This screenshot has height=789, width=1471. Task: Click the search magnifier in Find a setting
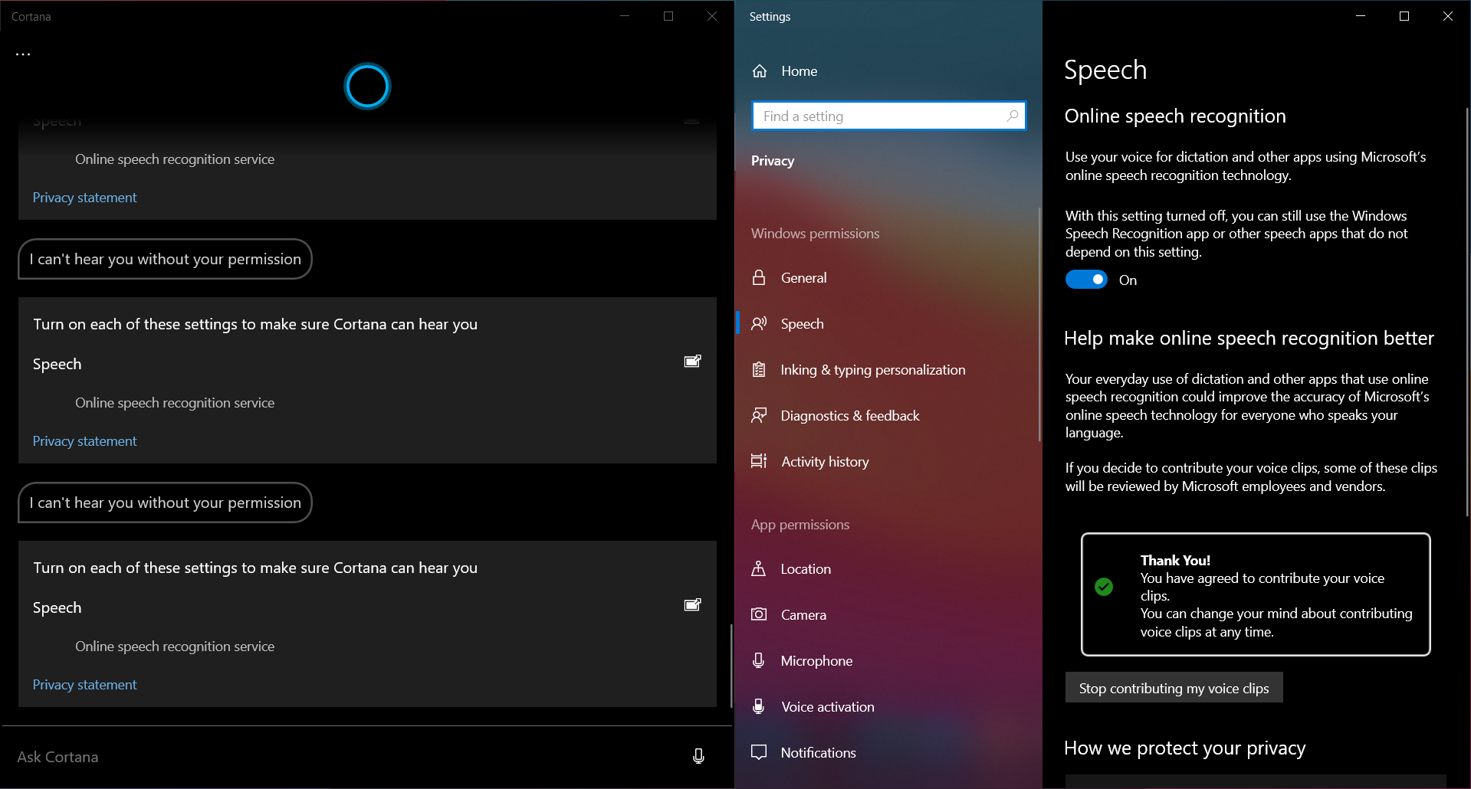point(1013,116)
